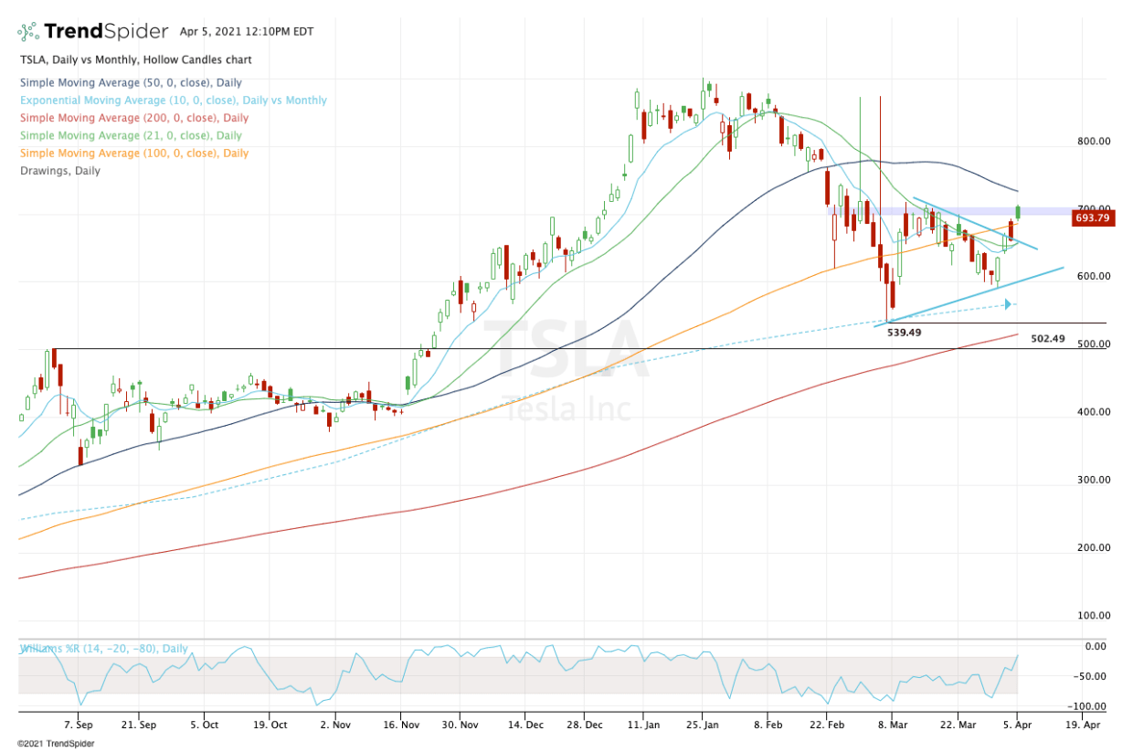The image size is (1133, 752).
Task: Click the TrendSpider brand name text
Action: coord(107,31)
